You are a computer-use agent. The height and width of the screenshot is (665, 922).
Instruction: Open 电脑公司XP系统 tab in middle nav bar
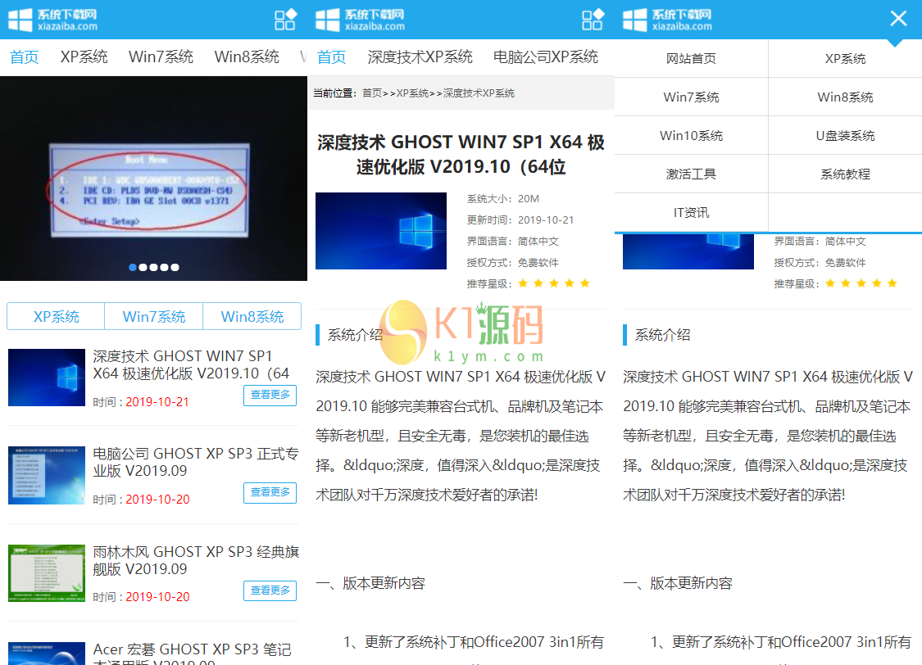click(546, 57)
